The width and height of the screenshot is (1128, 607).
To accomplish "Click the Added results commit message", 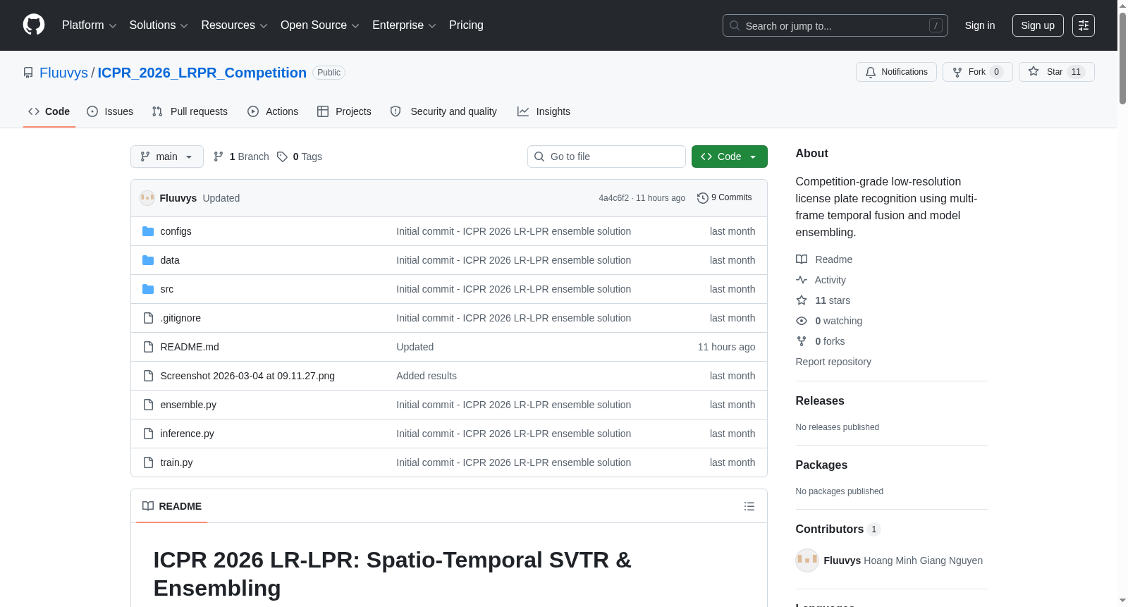I will [427, 376].
